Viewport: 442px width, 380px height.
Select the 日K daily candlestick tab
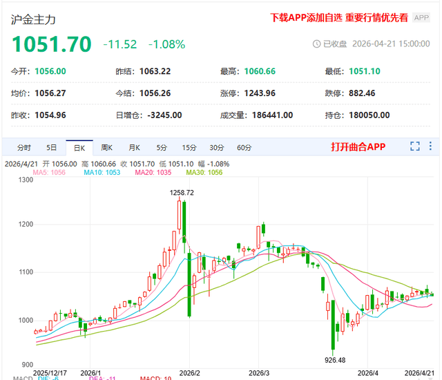[x=79, y=147]
